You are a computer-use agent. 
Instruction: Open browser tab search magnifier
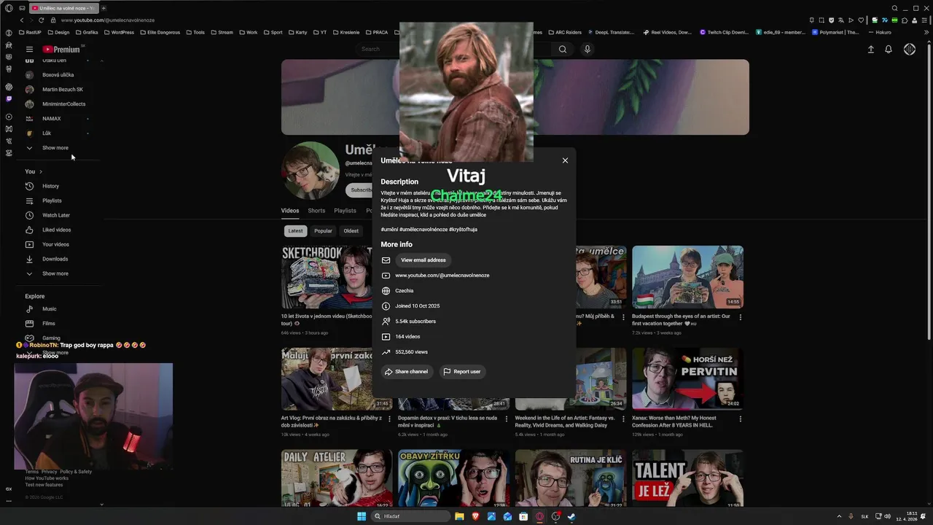(x=895, y=8)
